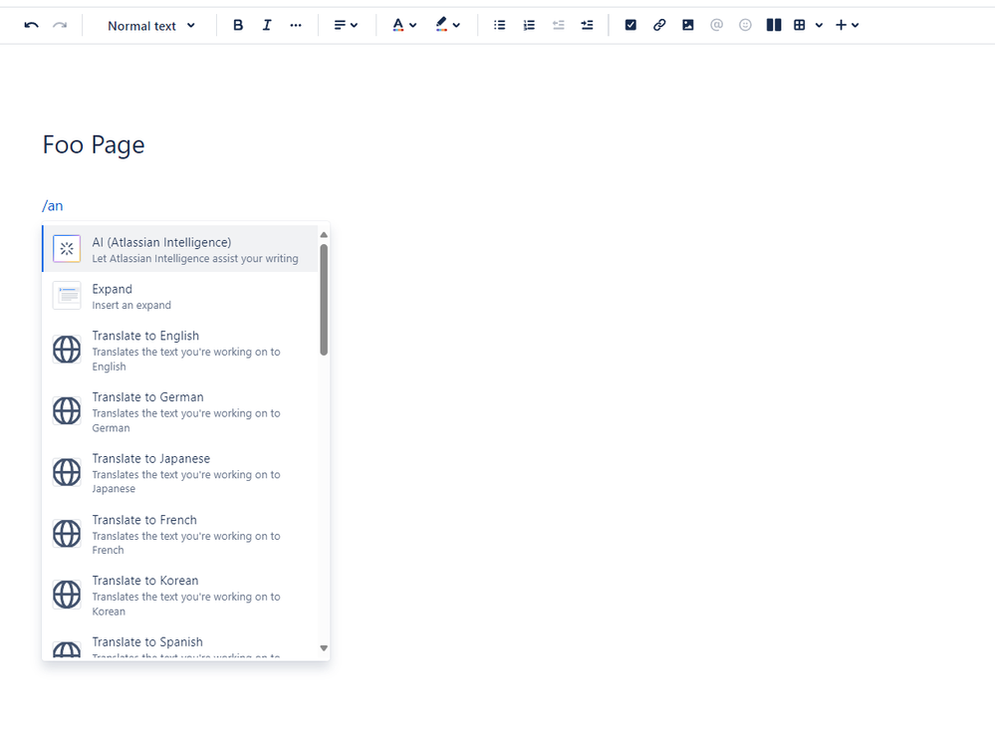The width and height of the screenshot is (995, 738).
Task: Click the Atlassian Intelligence sparkle icon
Action: [67, 249]
